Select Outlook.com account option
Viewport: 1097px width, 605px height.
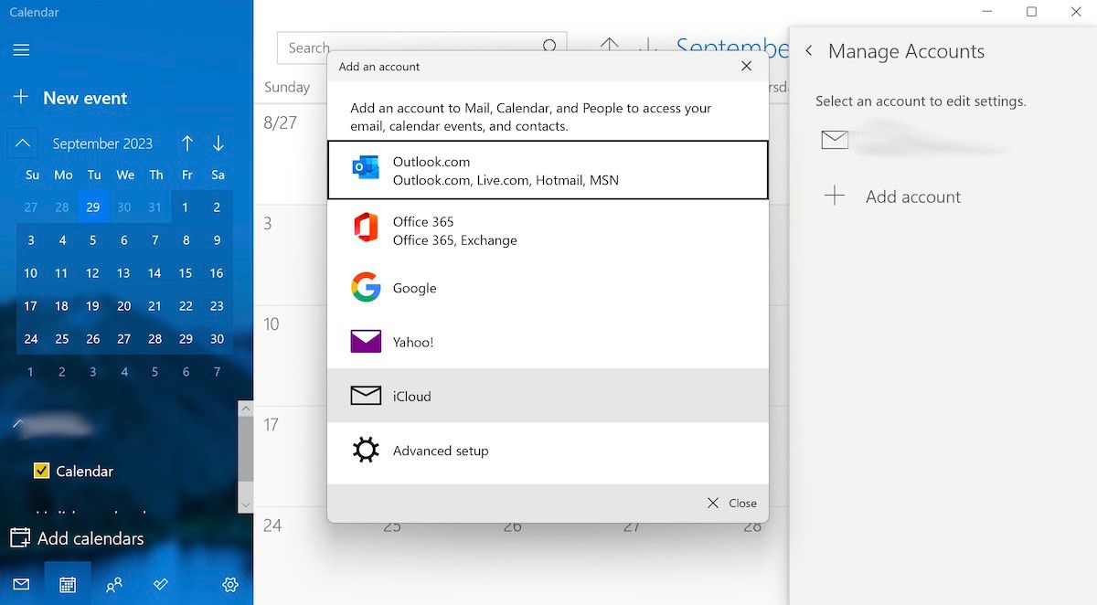pyautogui.click(x=547, y=170)
